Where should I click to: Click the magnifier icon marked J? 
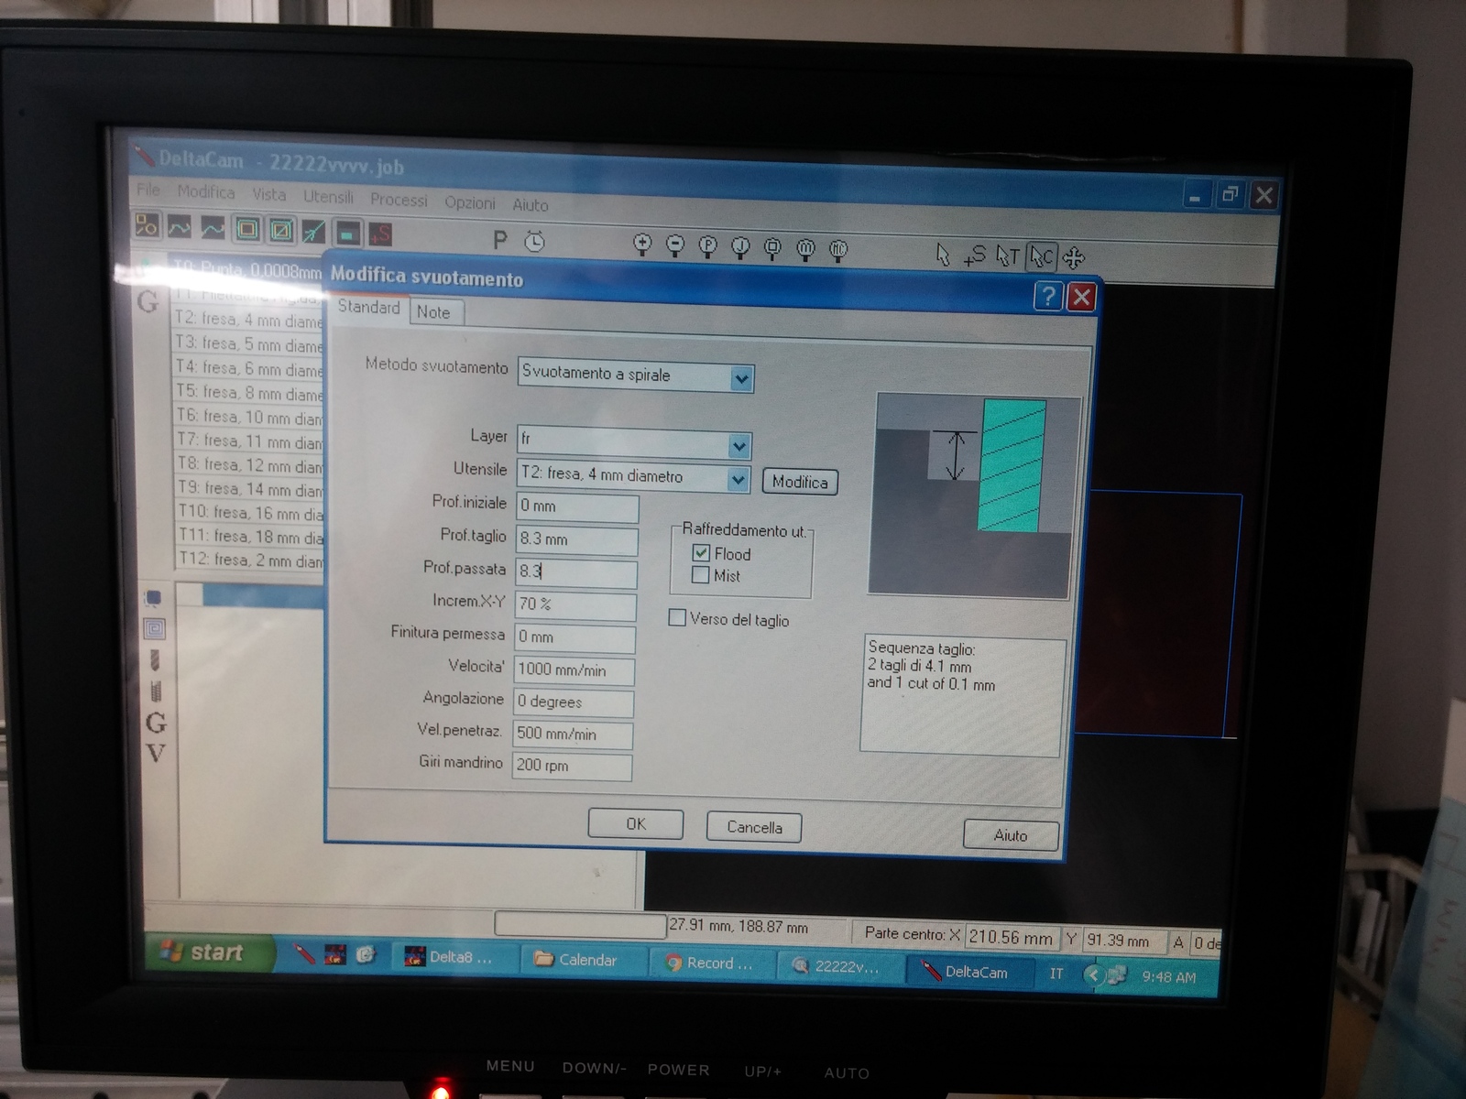[740, 247]
